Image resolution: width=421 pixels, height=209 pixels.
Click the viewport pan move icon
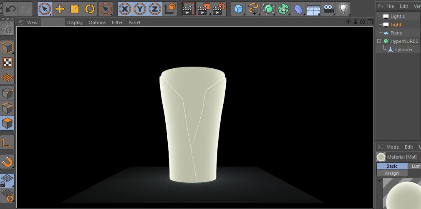348,22
